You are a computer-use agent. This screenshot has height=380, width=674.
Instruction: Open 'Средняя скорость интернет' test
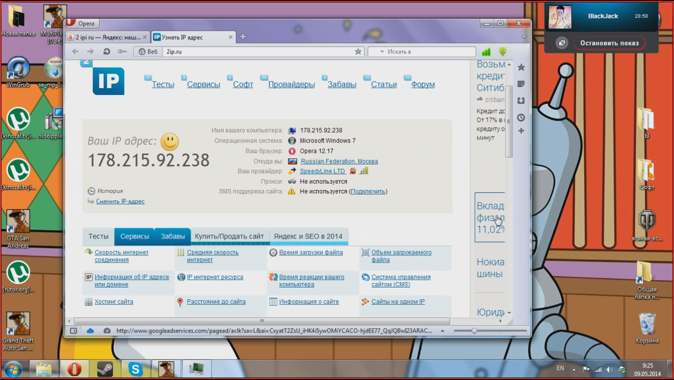(213, 256)
